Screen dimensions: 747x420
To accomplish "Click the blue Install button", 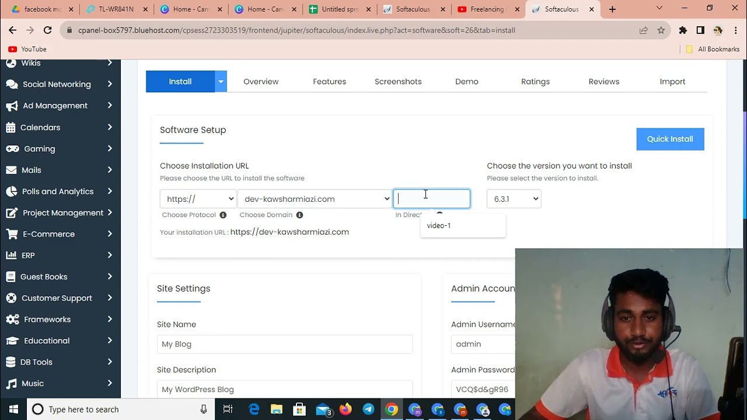I will pyautogui.click(x=180, y=82).
